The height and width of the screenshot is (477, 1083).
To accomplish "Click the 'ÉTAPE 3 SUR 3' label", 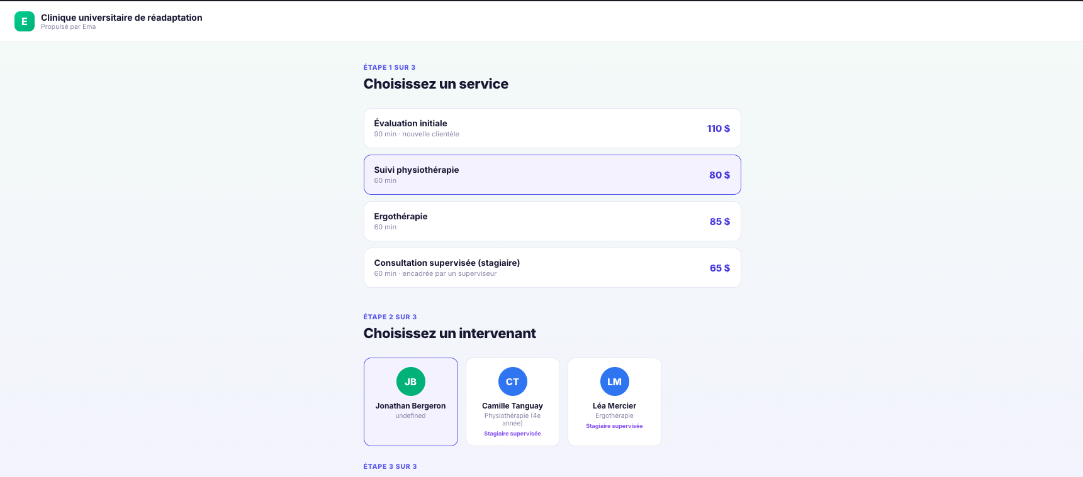I will tap(390, 466).
